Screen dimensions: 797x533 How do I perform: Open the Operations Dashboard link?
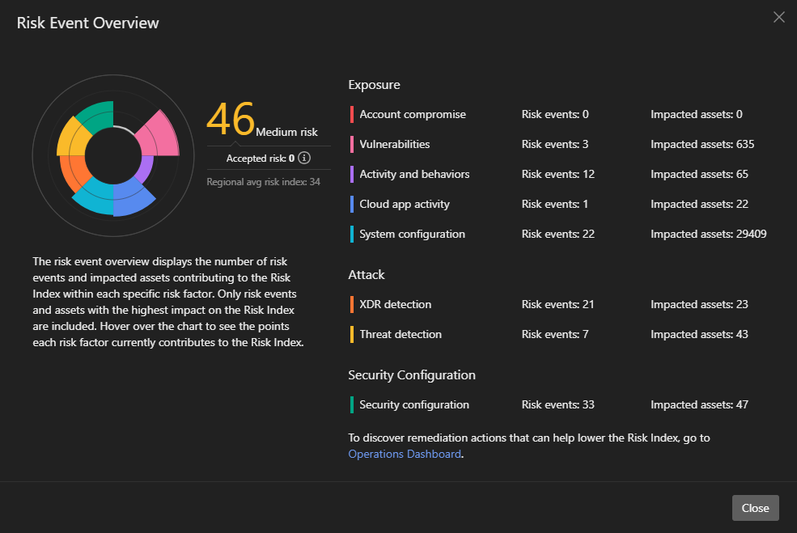(x=405, y=454)
